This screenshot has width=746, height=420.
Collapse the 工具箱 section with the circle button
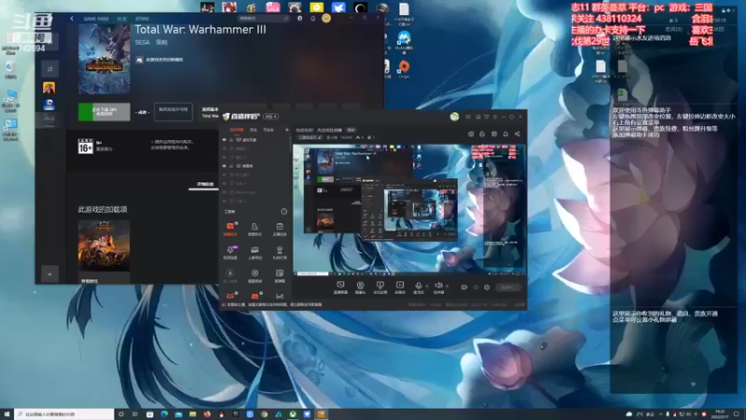click(284, 212)
